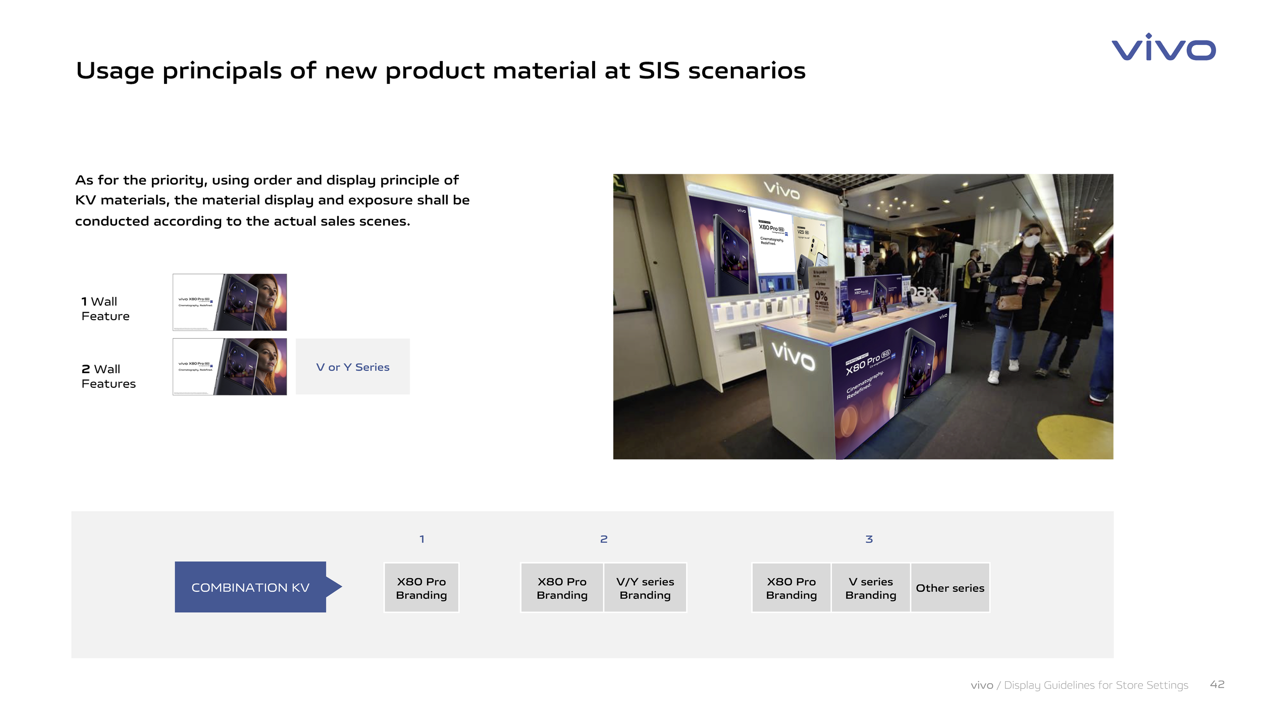Click page number 42
1262x711 pixels.
(x=1217, y=684)
